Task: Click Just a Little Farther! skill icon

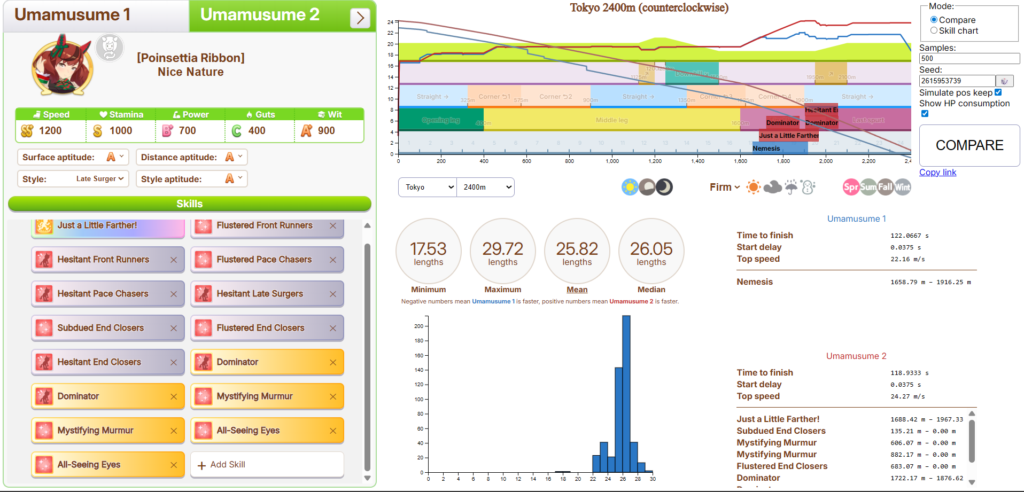Action: [44, 226]
